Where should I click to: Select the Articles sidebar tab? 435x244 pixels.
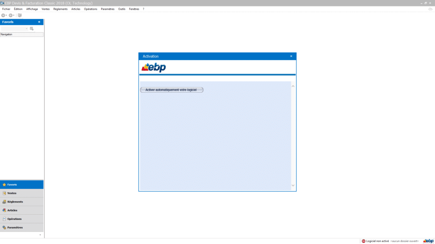[22, 210]
